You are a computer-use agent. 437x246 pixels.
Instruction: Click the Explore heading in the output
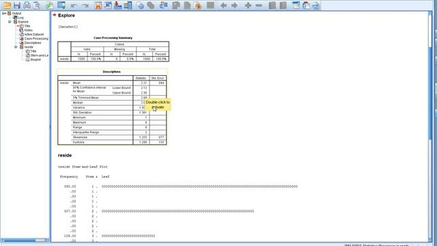(x=66, y=15)
